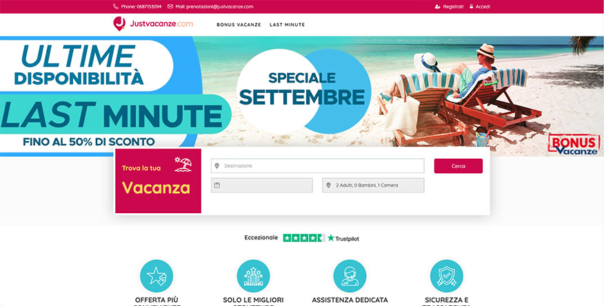Click the Registrati user icon
Viewport: 604px width, 306px height.
pos(438,6)
